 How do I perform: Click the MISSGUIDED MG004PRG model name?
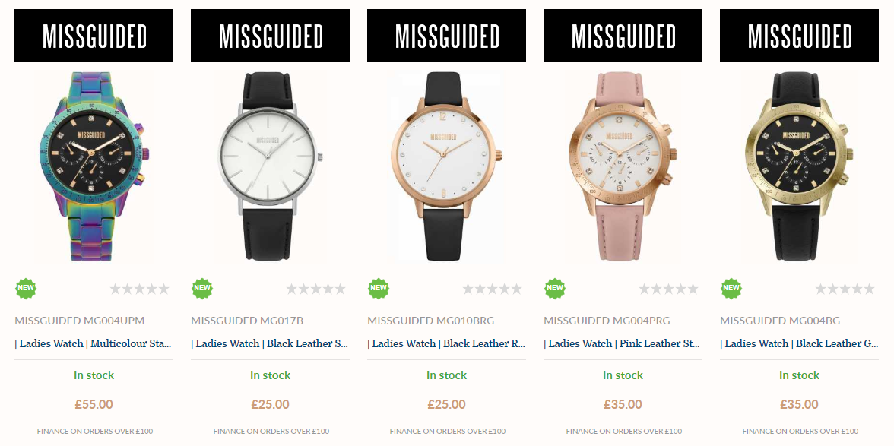coord(607,321)
